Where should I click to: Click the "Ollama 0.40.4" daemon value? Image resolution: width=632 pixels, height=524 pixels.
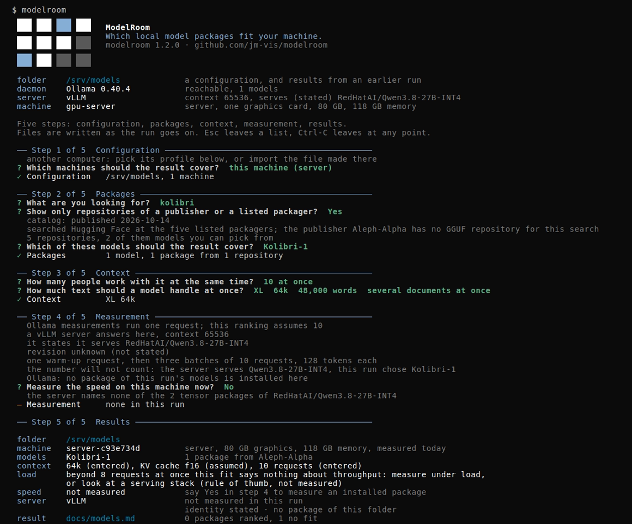pos(98,89)
